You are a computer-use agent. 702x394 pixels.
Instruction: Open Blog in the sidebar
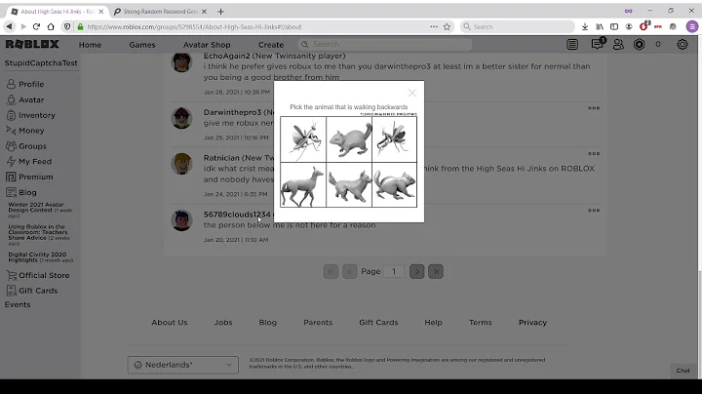pos(21,192)
